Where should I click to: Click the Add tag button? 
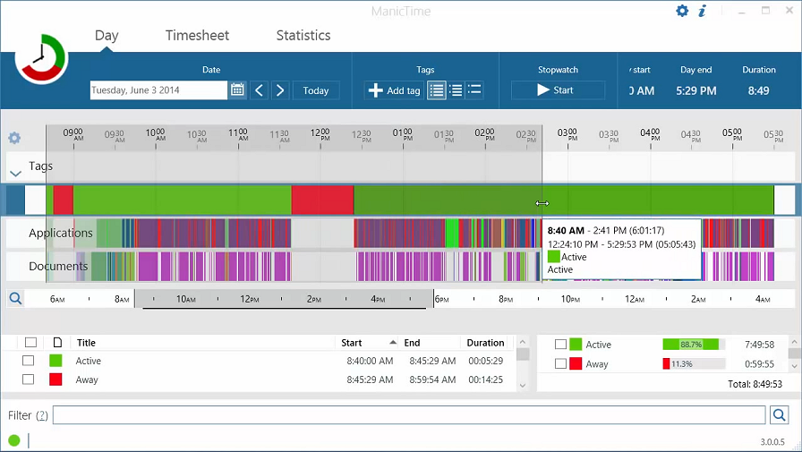[x=394, y=90]
